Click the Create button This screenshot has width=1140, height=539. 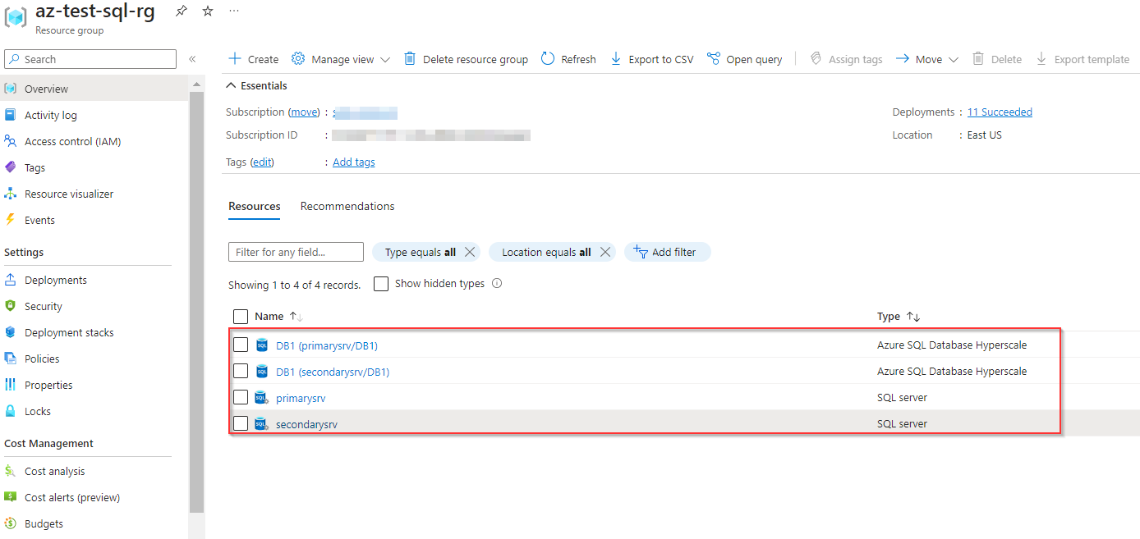click(254, 59)
